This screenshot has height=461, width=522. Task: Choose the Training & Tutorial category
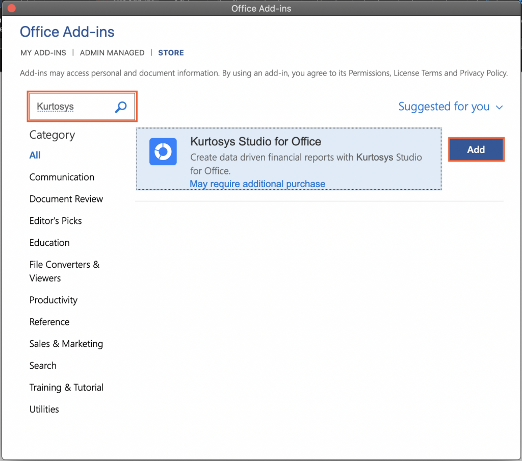[67, 388]
